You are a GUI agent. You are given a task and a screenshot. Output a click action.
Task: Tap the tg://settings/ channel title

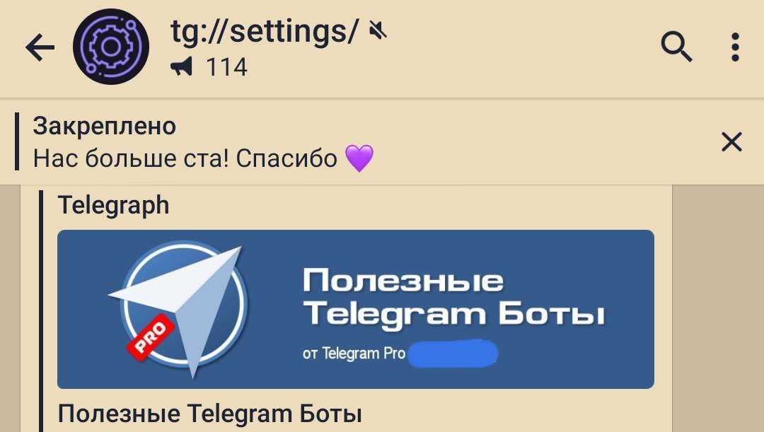coord(264,31)
